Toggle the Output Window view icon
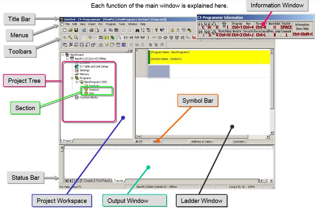 pyautogui.click(x=71, y=45)
